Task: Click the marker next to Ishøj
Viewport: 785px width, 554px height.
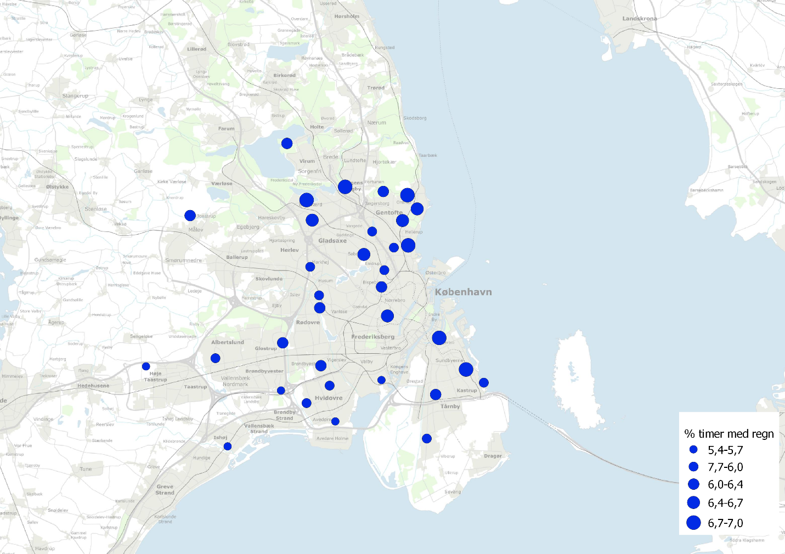Action: [228, 446]
